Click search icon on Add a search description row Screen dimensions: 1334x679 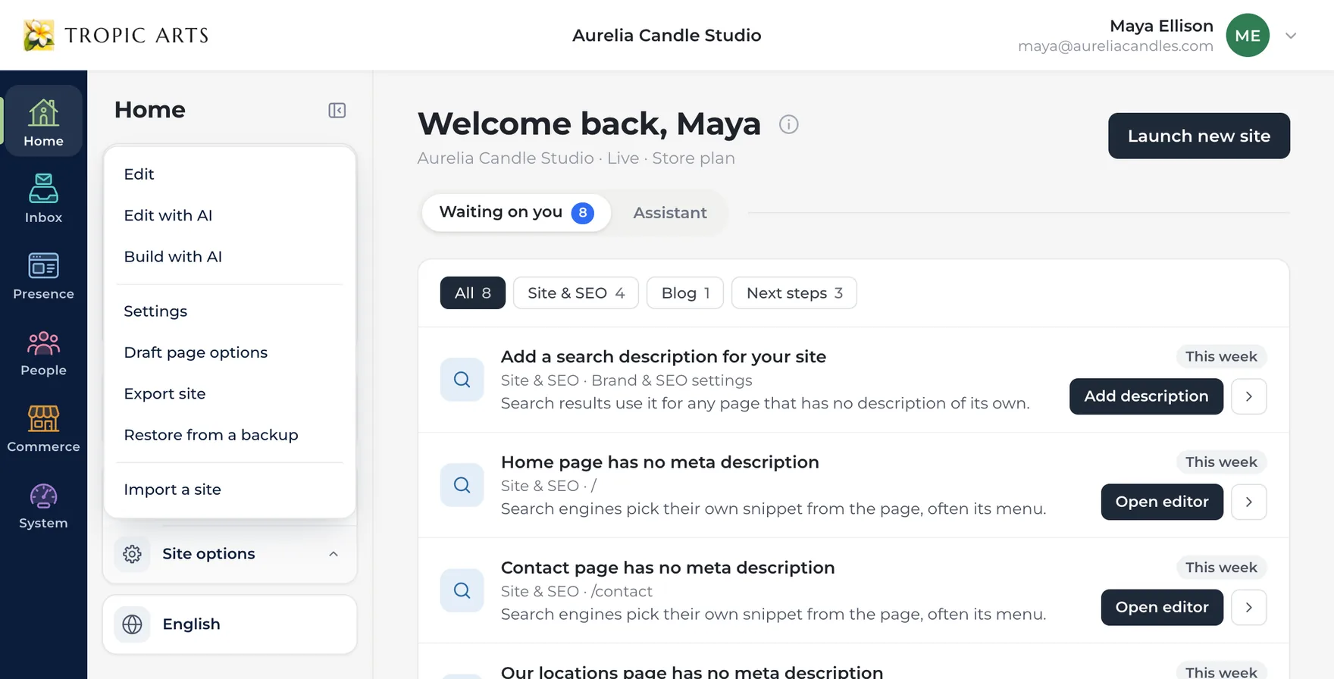462,380
